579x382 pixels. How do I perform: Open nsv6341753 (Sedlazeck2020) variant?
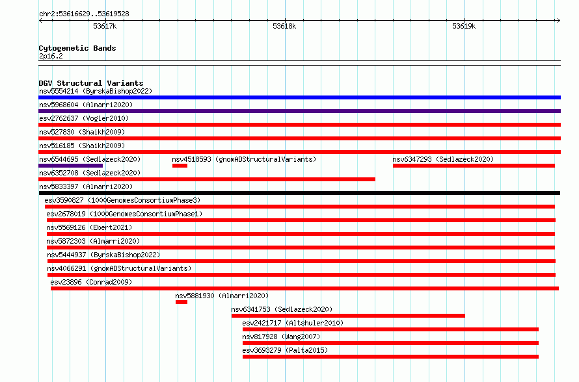282,309
